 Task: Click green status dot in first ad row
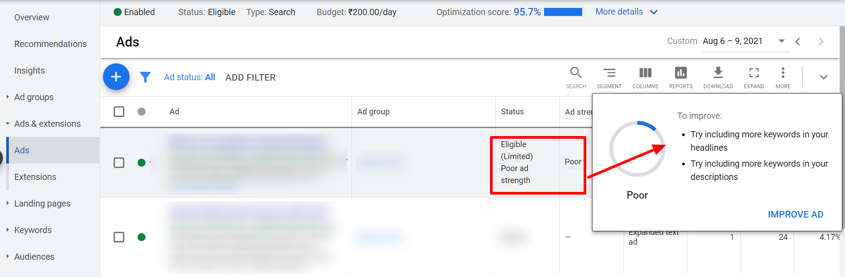(142, 163)
